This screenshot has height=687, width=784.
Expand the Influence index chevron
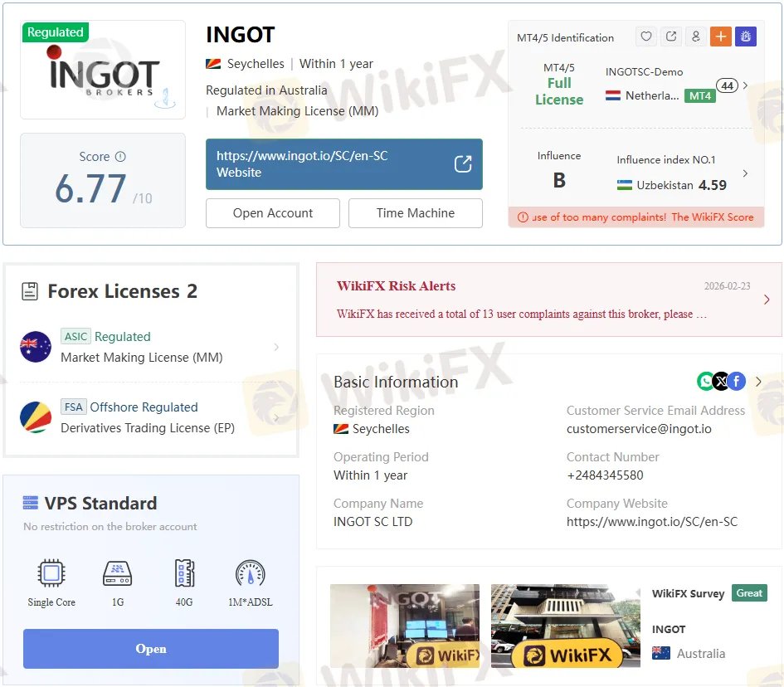click(746, 173)
